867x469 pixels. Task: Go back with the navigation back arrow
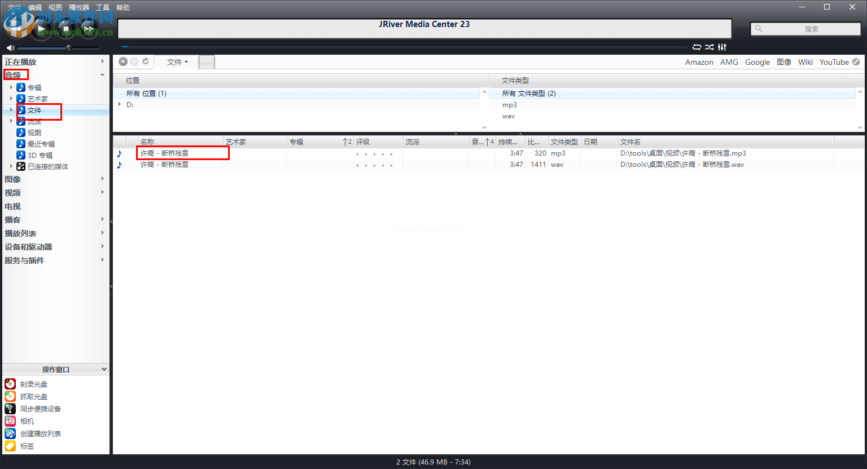point(122,61)
